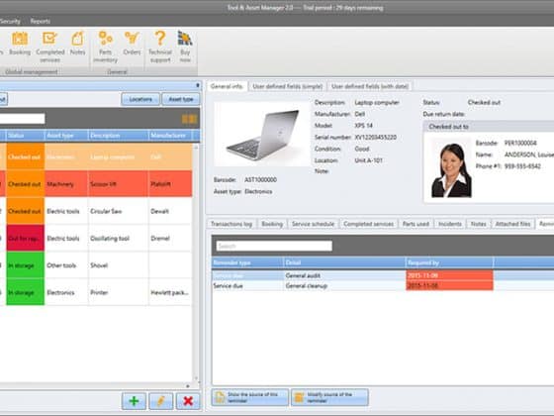Select the General audit reminder row
Viewport: 554px width, 416px height.
383,275
